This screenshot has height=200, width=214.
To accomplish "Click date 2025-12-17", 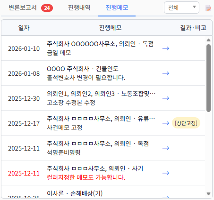I will [x=24, y=123].
